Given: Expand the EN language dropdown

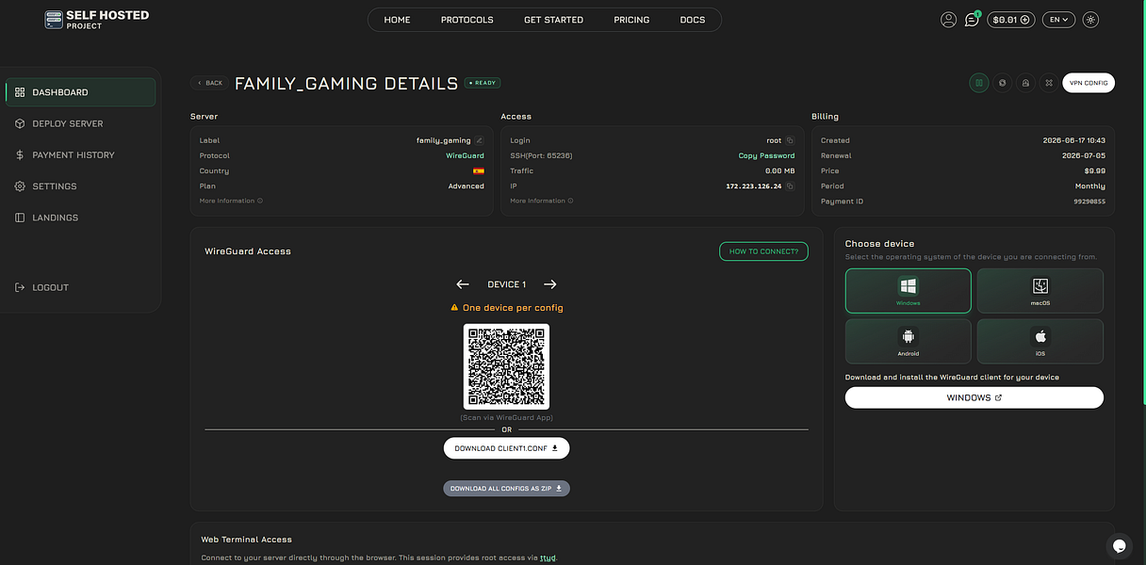Looking at the screenshot, I should pos(1058,19).
